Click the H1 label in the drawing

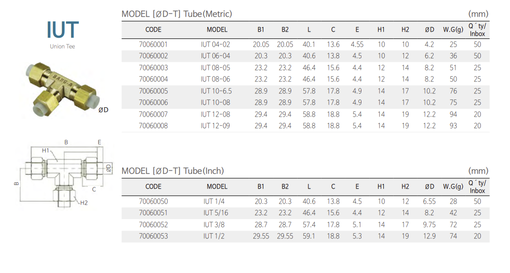point(46,151)
